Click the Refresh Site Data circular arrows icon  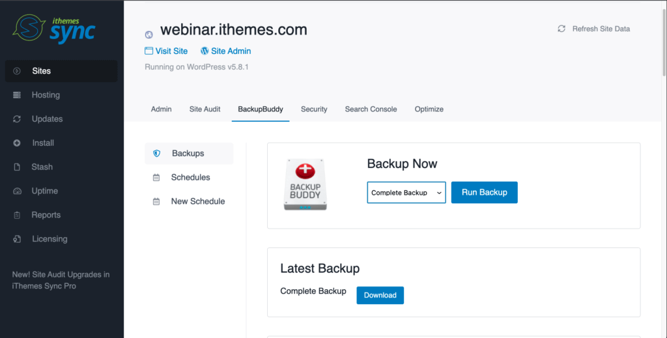(x=561, y=29)
